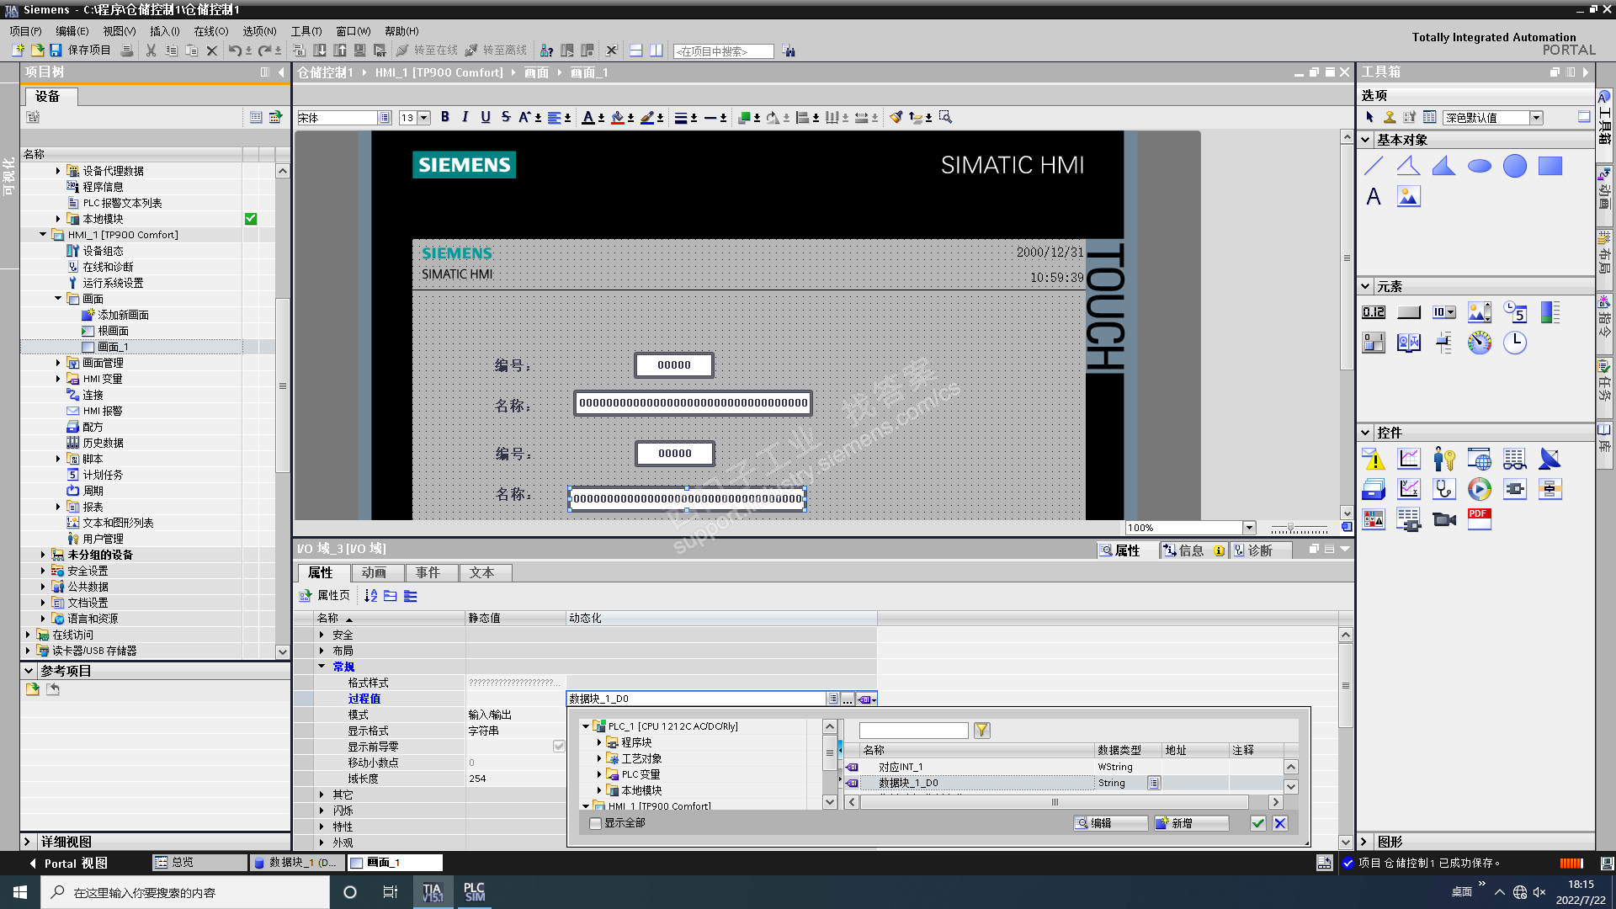This screenshot has width=1616, height=909.
Task: Click the zoom slider beside 100%
Action: tap(1290, 528)
